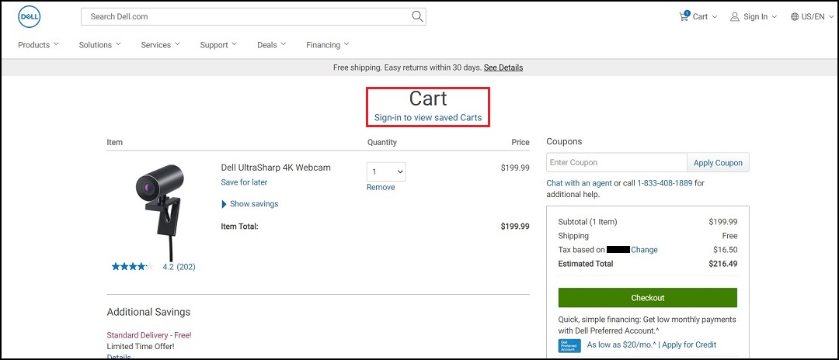Remove the webcam from the cart
Image resolution: width=839 pixels, height=360 pixels.
pyautogui.click(x=381, y=188)
